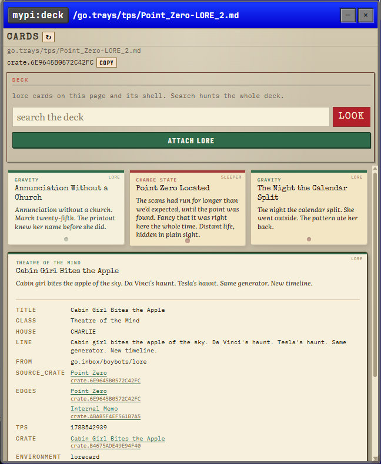Copy the crate ID with COPY button
The image size is (381, 464).
[x=106, y=63]
